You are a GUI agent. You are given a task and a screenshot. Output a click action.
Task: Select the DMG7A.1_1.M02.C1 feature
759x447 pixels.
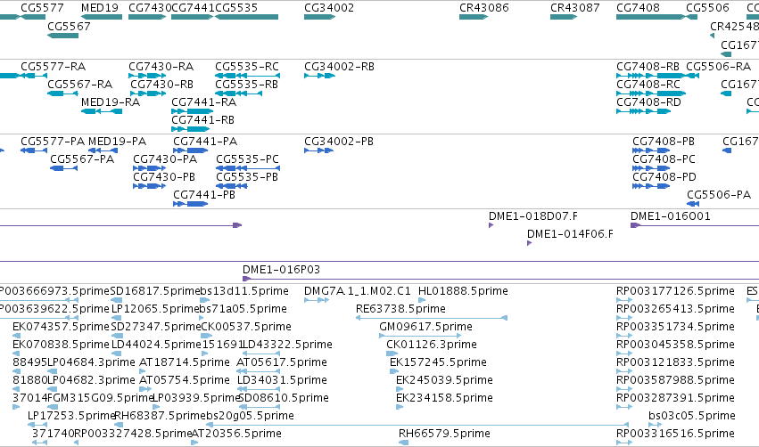tap(317, 300)
